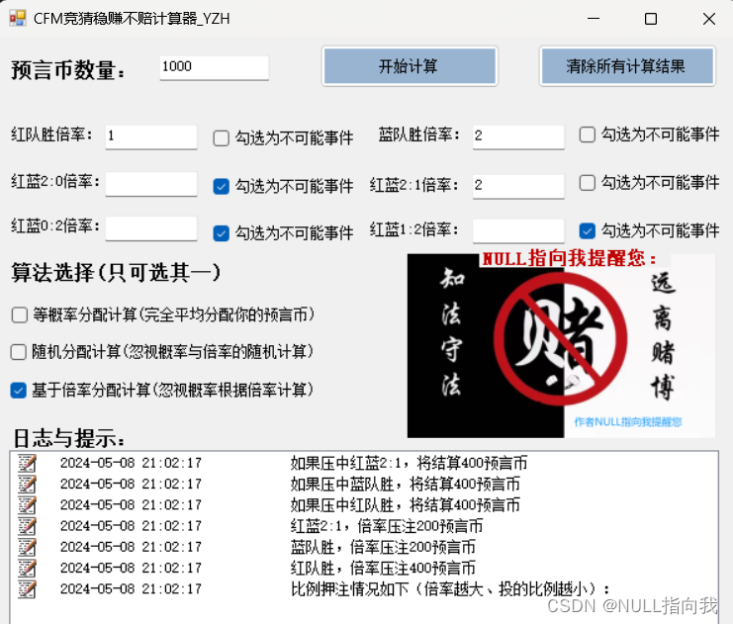This screenshot has height=624, width=733.
Task: Click the 预言币数量 label
Action: (x=68, y=70)
